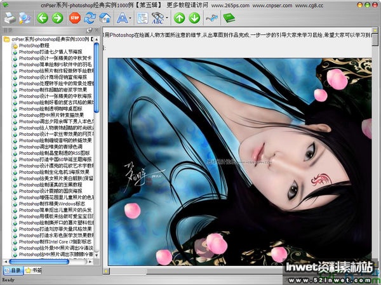Viewport: 381px width, 285px height.
Task: Click the blue letter A font icon
Action: tap(122, 18)
